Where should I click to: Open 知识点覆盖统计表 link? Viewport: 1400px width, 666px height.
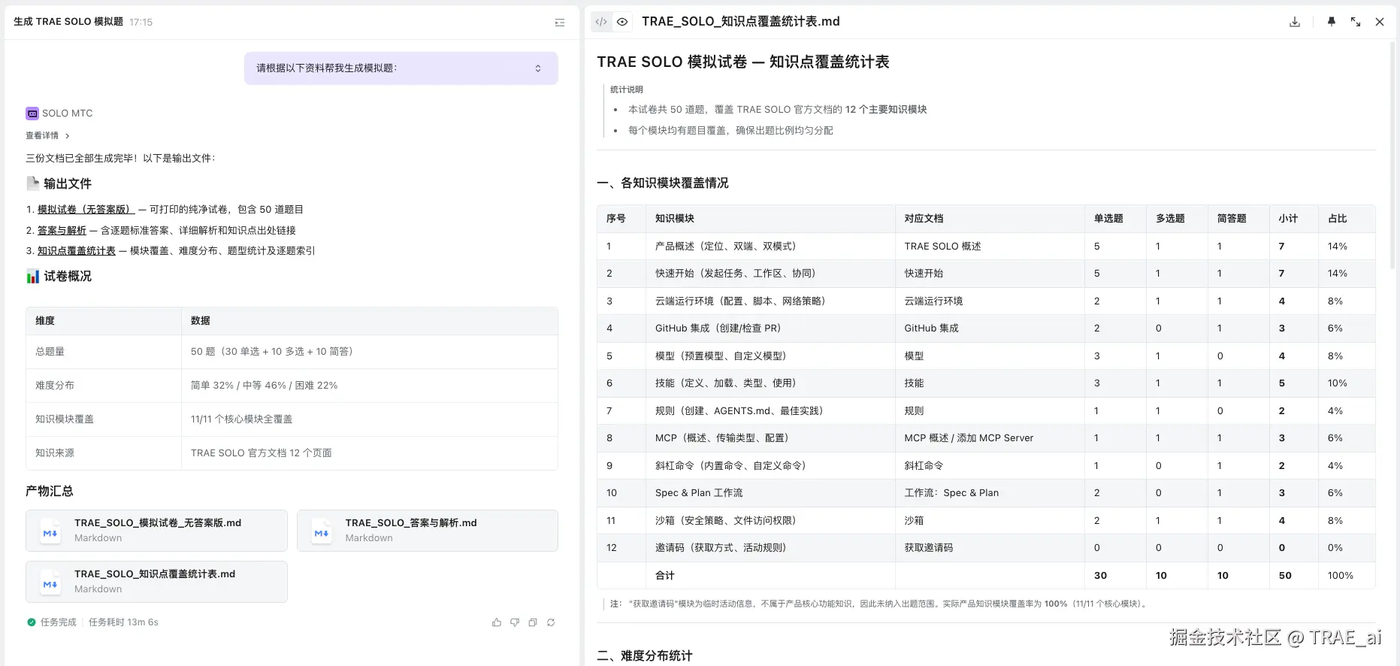point(77,251)
